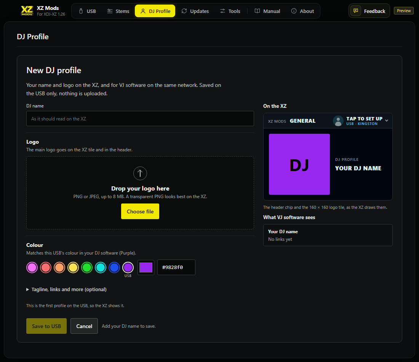Click Choose file to upload a logo
Screen dimensions: 419x362
tap(140, 211)
